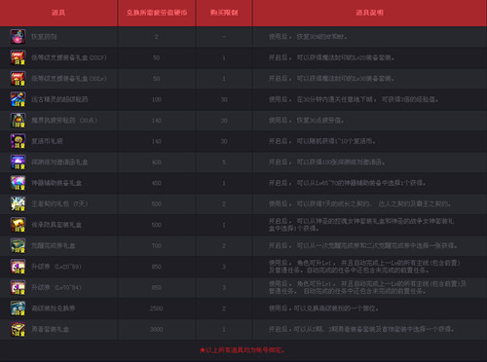Click the 远古精灵 secret potion icon
Viewport: 487px width, 362px height.
pyautogui.click(x=18, y=99)
